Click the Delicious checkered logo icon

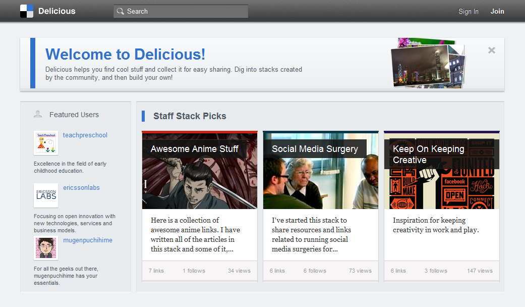coord(27,11)
